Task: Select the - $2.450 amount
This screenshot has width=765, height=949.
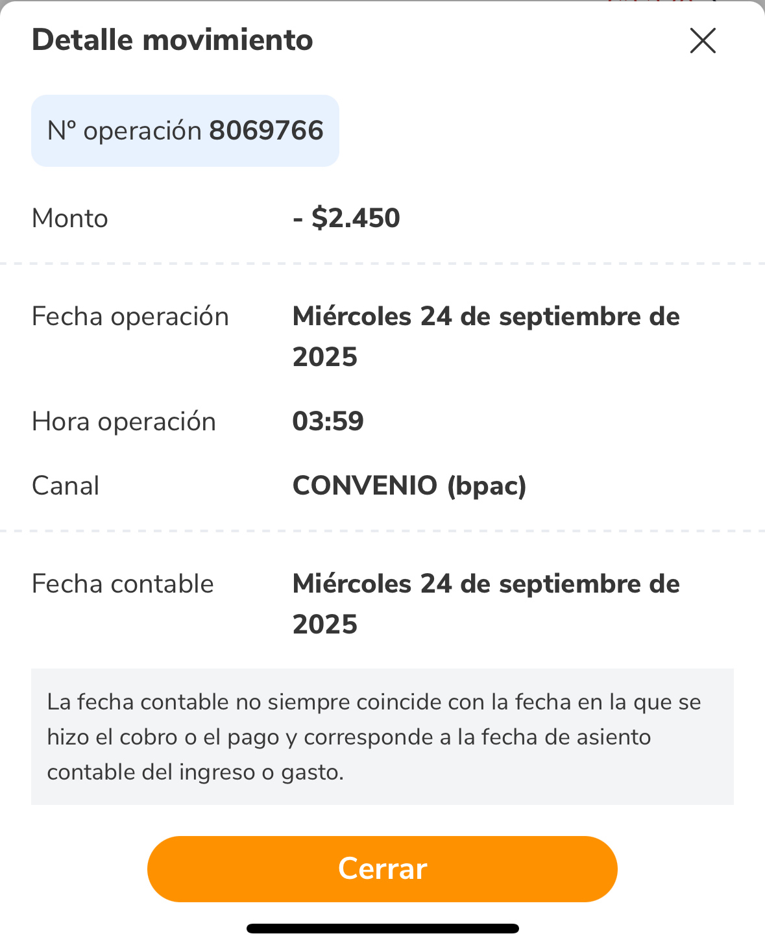Action: pyautogui.click(x=346, y=218)
